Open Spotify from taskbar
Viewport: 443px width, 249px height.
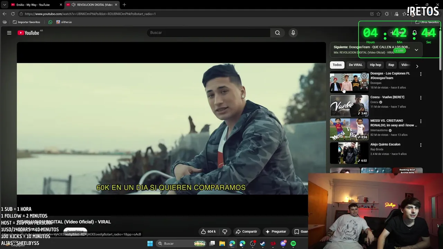point(293,243)
